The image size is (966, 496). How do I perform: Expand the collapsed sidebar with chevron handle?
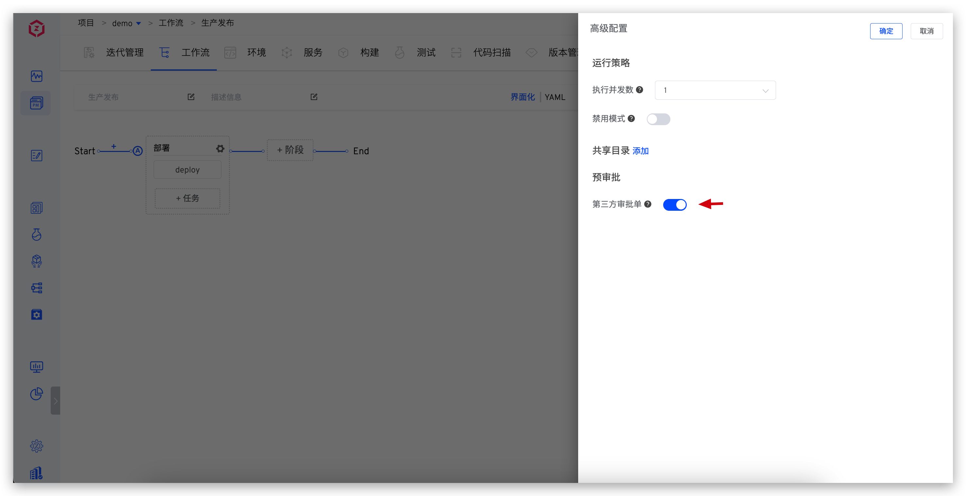[x=56, y=401]
